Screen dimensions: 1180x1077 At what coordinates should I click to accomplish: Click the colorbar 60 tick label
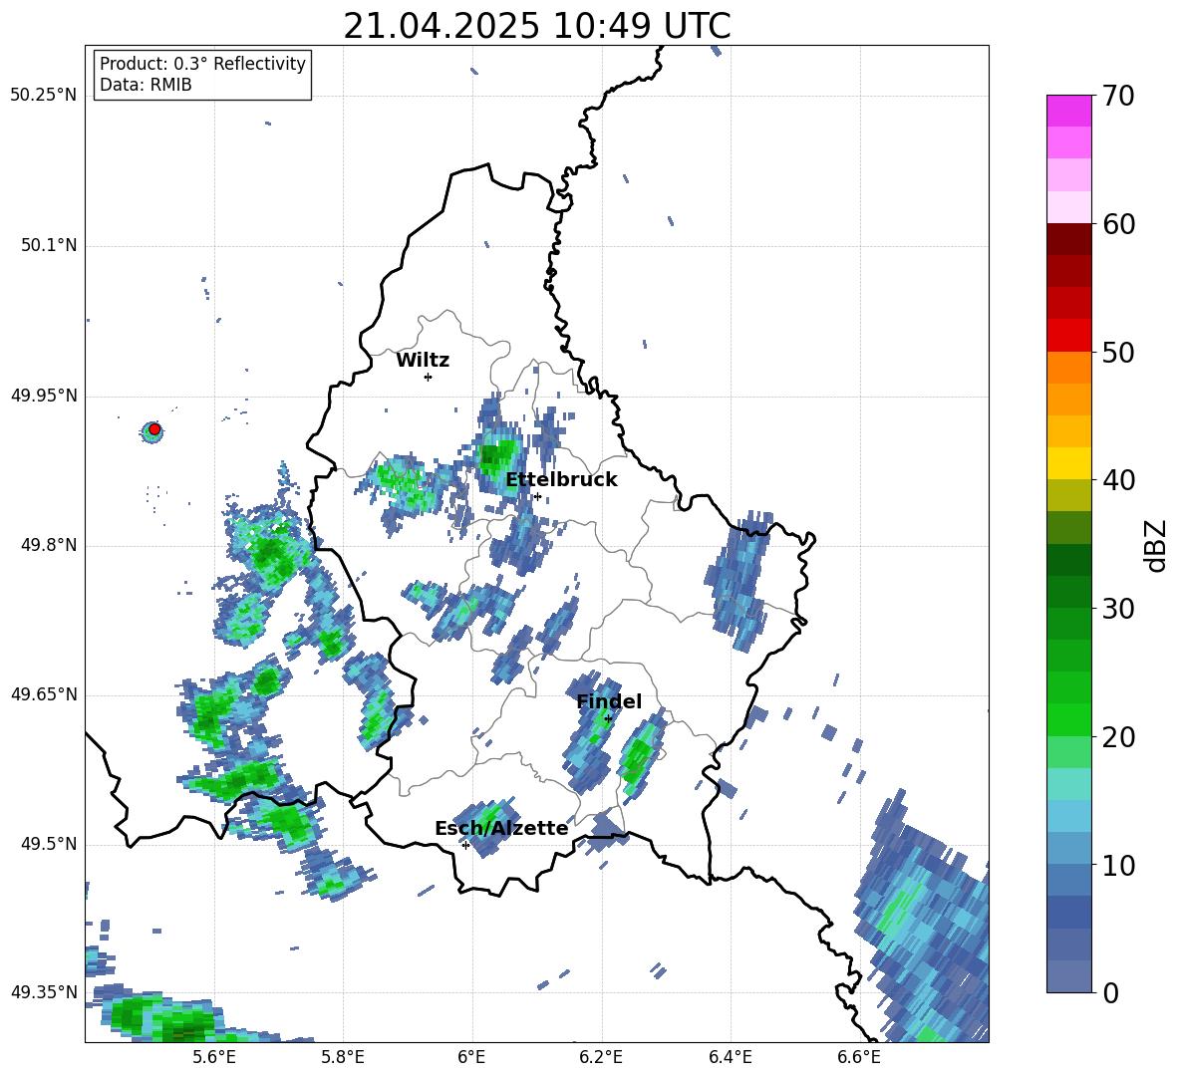(1118, 224)
